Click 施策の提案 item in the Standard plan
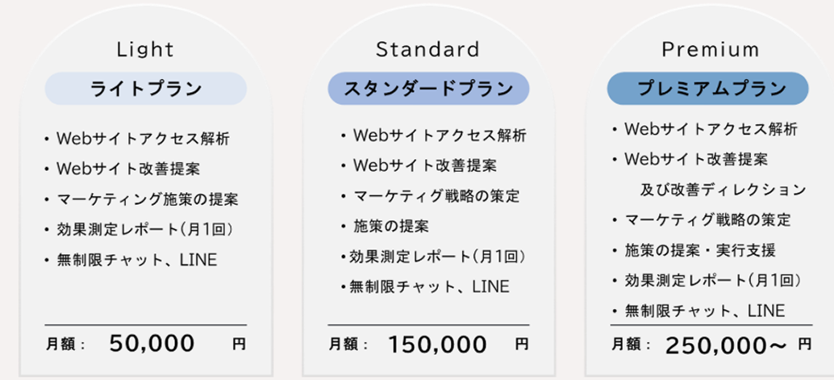 [391, 226]
